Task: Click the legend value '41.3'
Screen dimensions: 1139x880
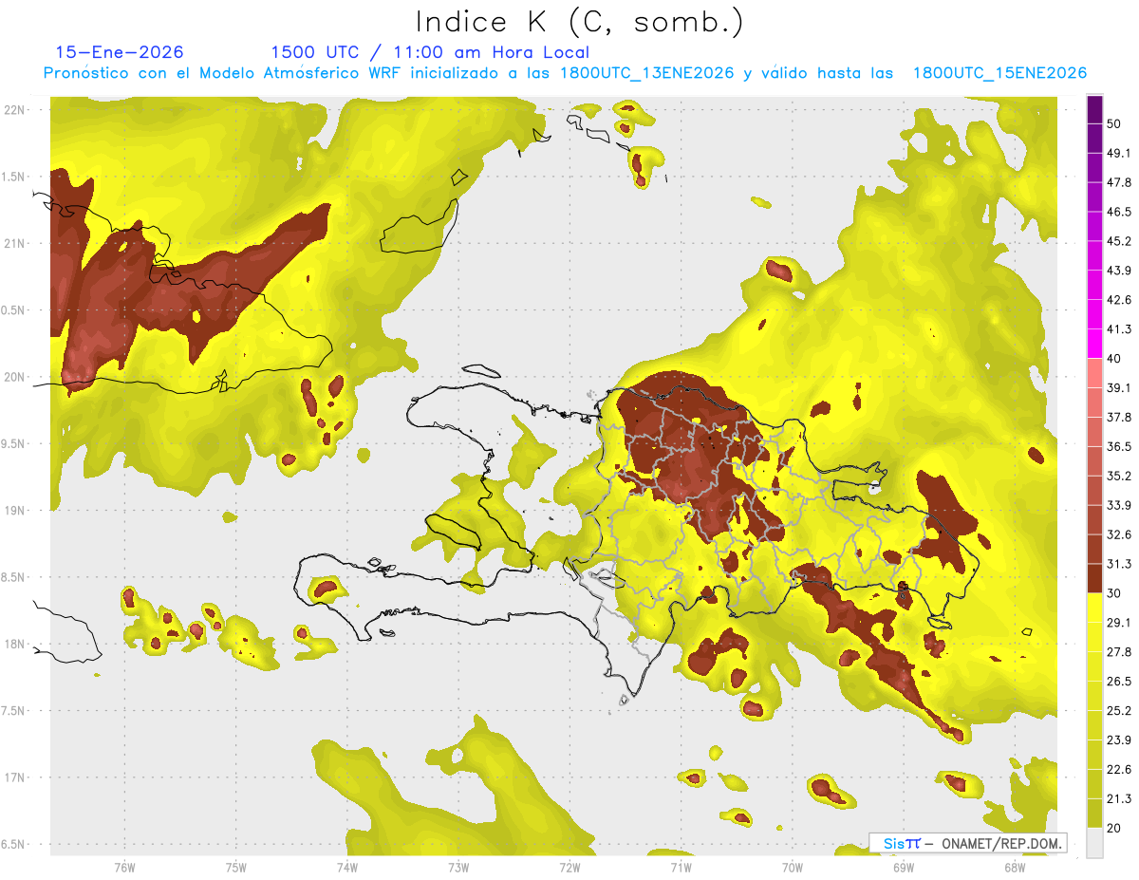Action: click(x=1118, y=329)
